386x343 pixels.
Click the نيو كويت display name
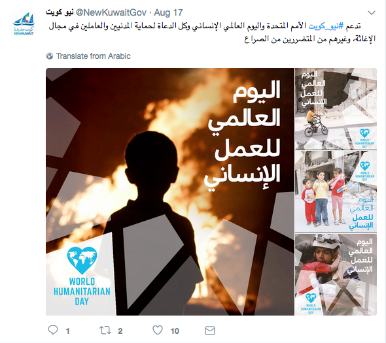click(x=60, y=12)
